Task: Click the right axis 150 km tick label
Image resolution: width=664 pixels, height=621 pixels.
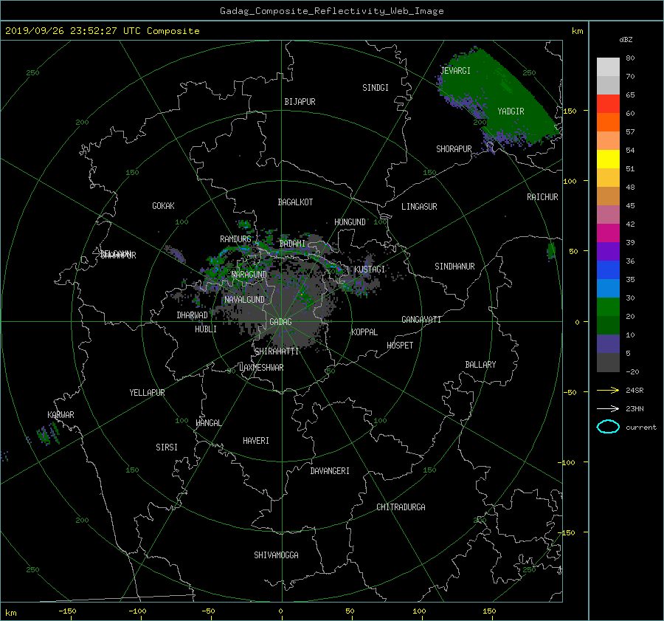Action: tap(570, 111)
